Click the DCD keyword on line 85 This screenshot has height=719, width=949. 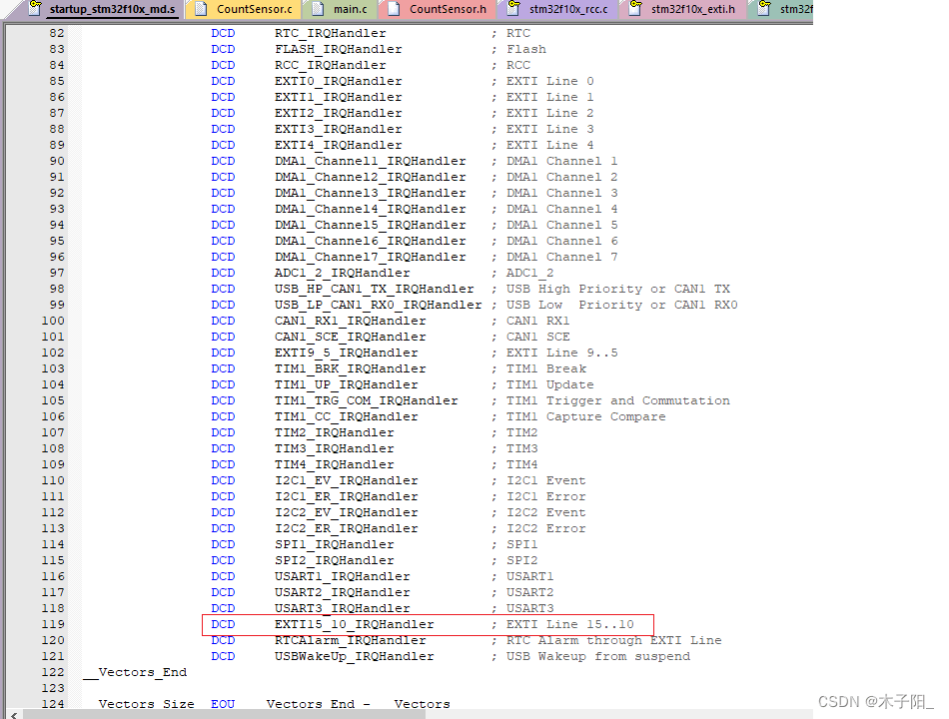[223, 81]
